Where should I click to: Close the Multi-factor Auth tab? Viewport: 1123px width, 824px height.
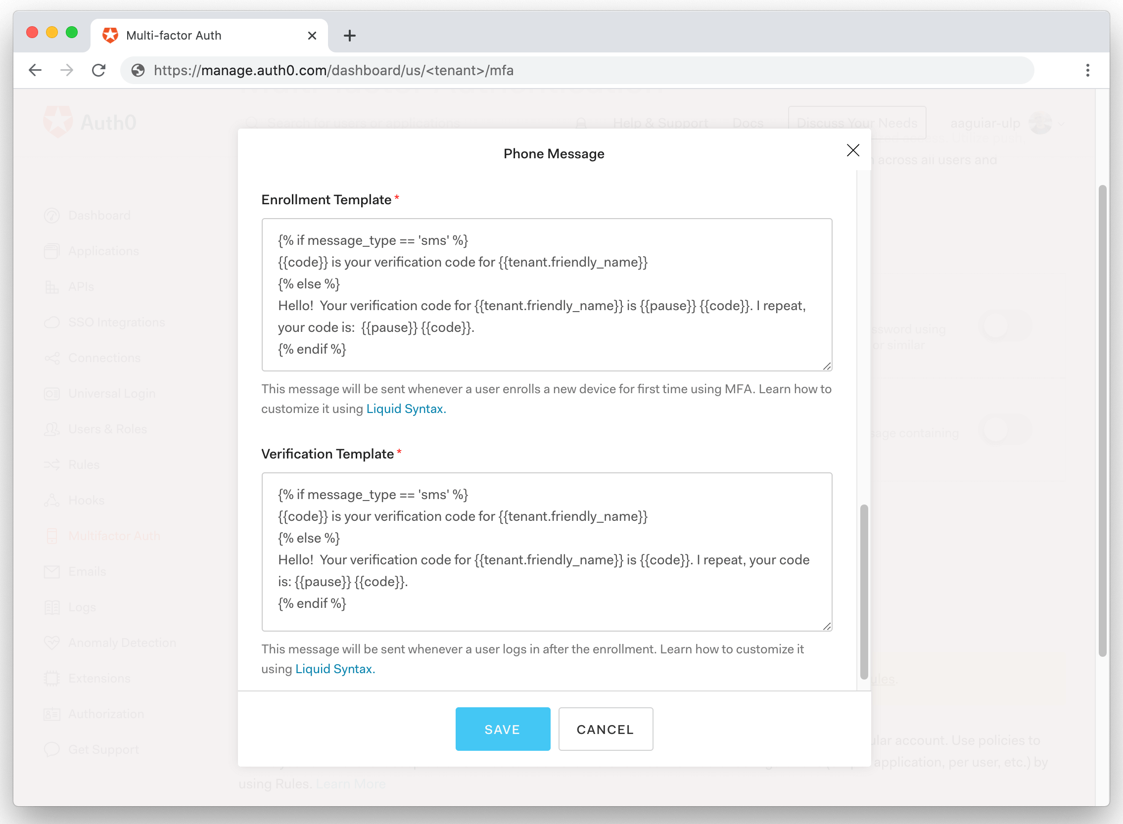tap(312, 36)
